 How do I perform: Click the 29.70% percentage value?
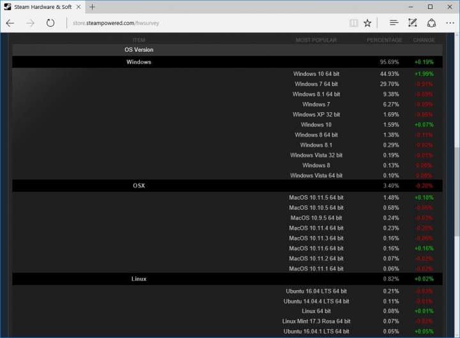click(x=389, y=84)
